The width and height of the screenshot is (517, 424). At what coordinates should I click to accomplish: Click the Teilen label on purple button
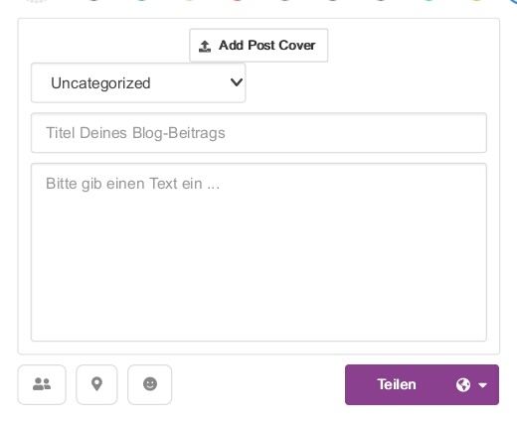pyautogui.click(x=397, y=384)
